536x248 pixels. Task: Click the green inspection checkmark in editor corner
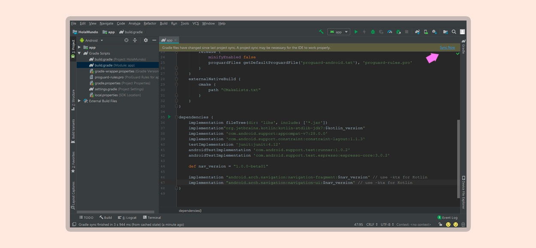458,53
